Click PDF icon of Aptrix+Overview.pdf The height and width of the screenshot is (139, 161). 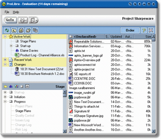tap(71, 60)
